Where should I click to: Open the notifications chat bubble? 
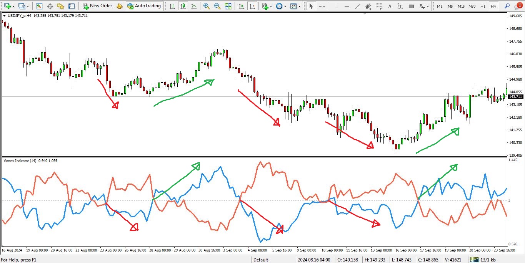point(518,6)
